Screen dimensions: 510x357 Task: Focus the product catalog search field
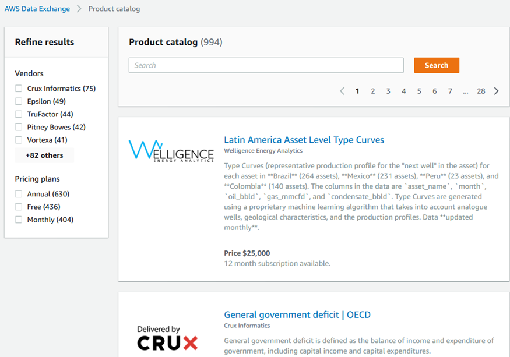pyautogui.click(x=266, y=65)
